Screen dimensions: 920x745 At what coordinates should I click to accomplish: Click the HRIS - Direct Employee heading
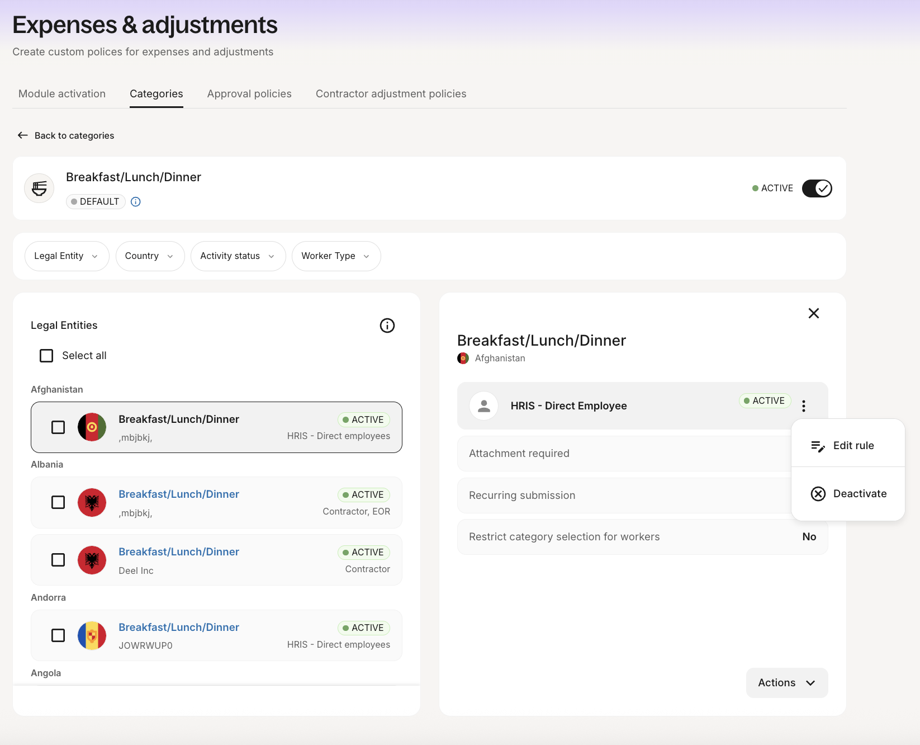[x=568, y=406]
